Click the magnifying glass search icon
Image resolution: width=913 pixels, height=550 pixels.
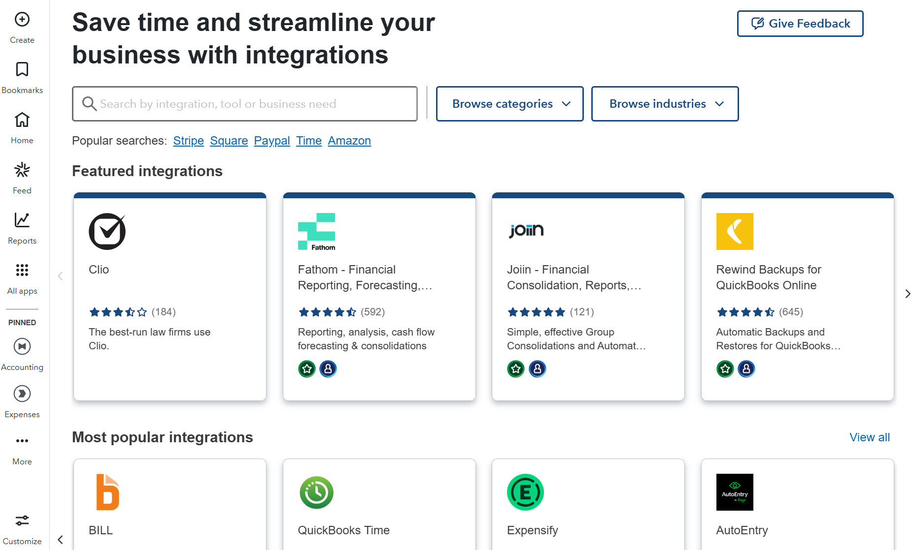(89, 103)
